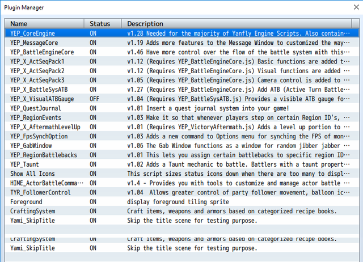
Task: Click the 'Insert a quest journal system' description
Action: tap(208, 108)
